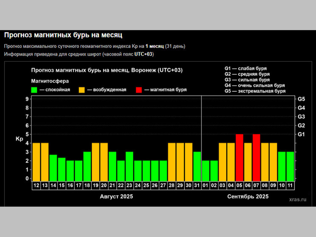Select the green bar for August 14
316x237 pixels.
click(53, 167)
